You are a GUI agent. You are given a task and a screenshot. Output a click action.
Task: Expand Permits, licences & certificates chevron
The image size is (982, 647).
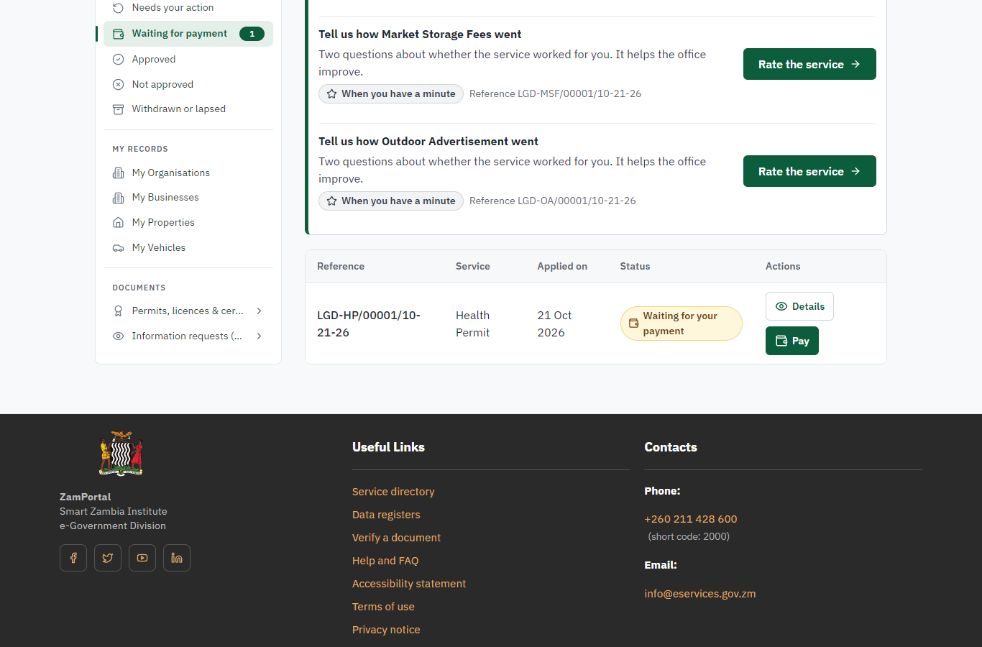tap(260, 311)
